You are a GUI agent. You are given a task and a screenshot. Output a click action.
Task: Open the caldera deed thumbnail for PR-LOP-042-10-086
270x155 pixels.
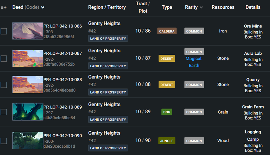(x=27, y=31)
